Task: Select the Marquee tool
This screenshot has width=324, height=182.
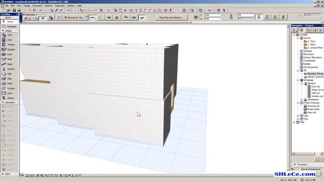Action: [x=9, y=26]
